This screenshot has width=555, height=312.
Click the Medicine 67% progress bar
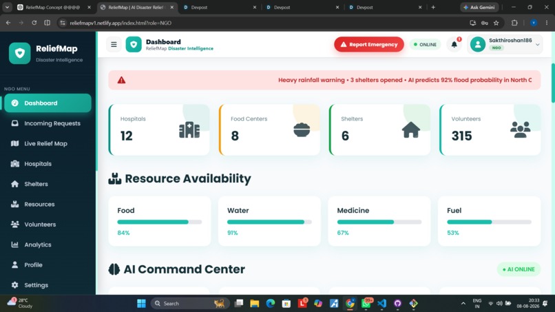point(379,222)
